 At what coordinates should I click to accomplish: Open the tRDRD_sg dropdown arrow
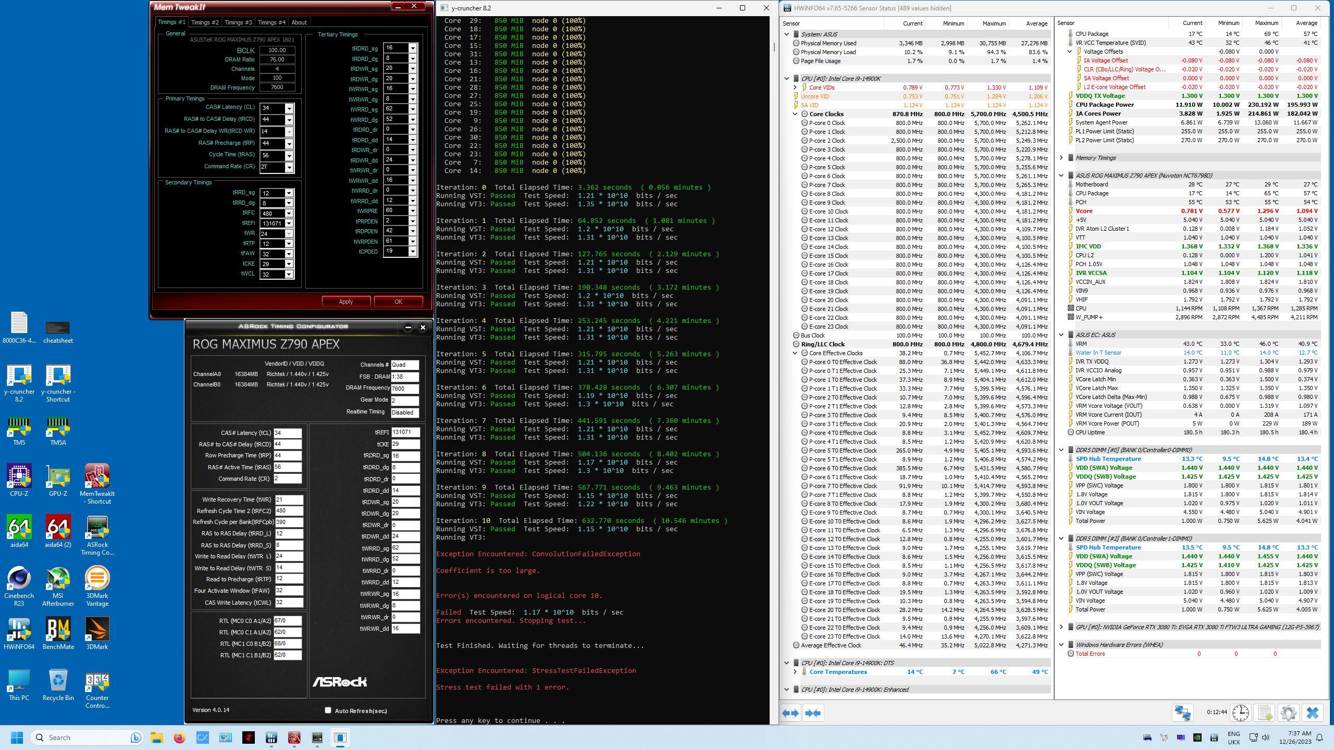(x=412, y=48)
